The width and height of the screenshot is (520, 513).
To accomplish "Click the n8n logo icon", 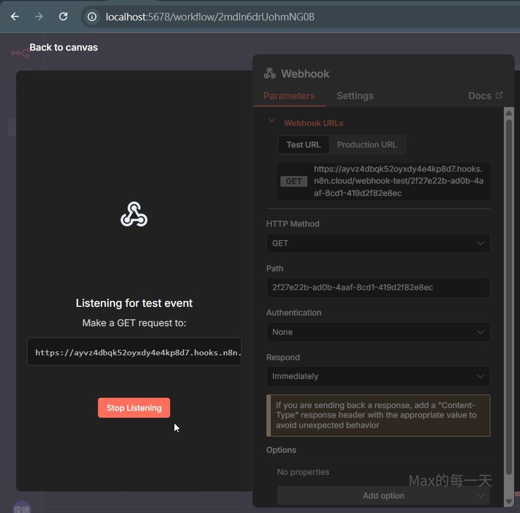I will 20,53.
